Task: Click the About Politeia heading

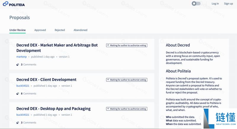Action: point(178,71)
